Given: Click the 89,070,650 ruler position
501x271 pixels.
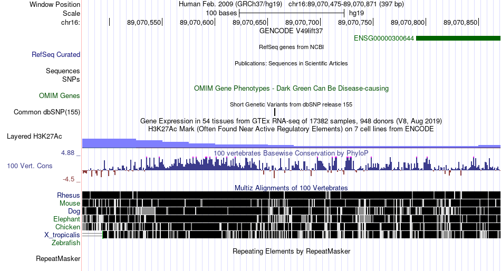Looking at the screenshot, I should pyautogui.click(x=249, y=22).
